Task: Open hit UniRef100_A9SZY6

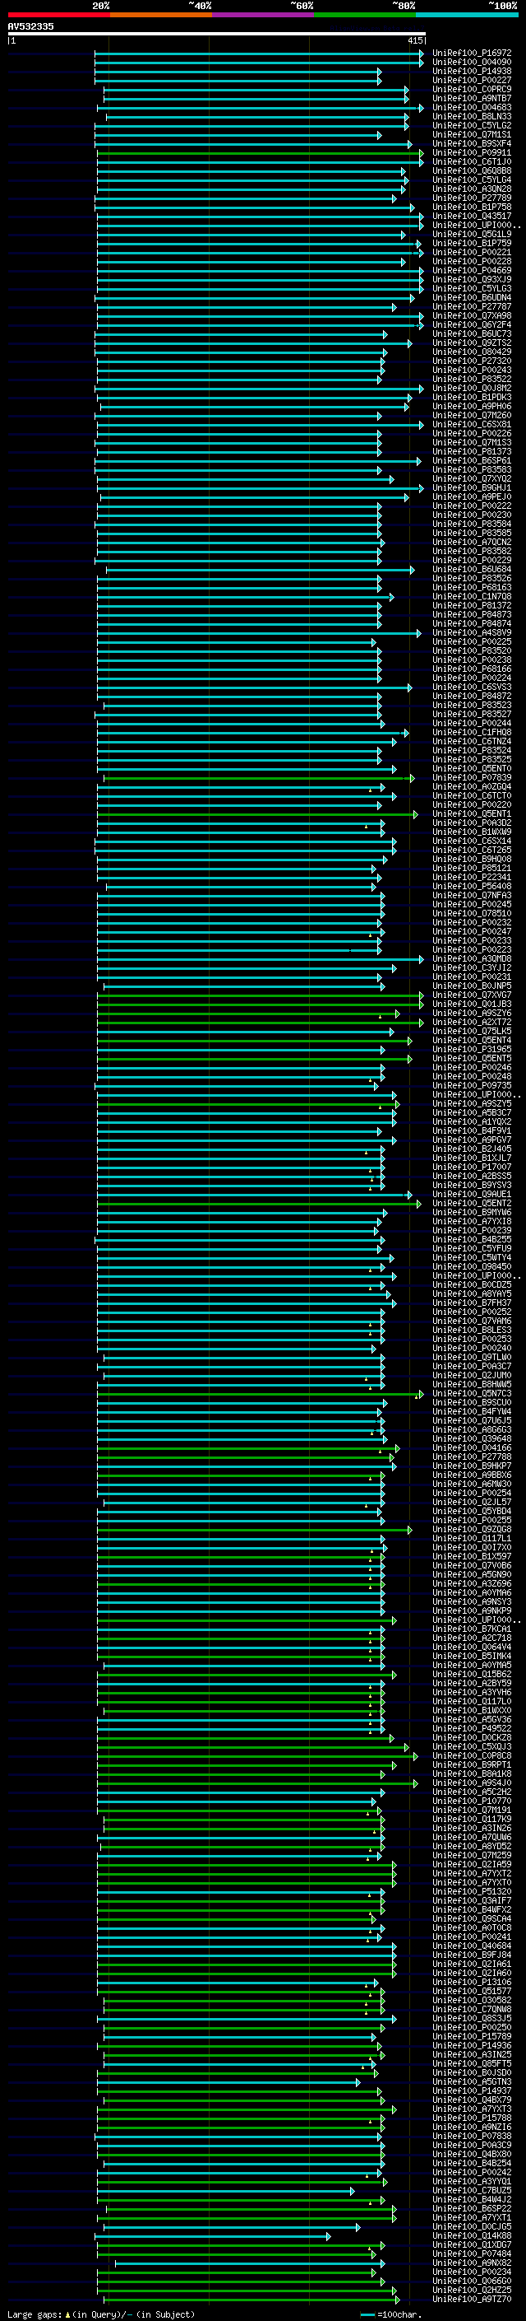Action: tap(472, 1013)
